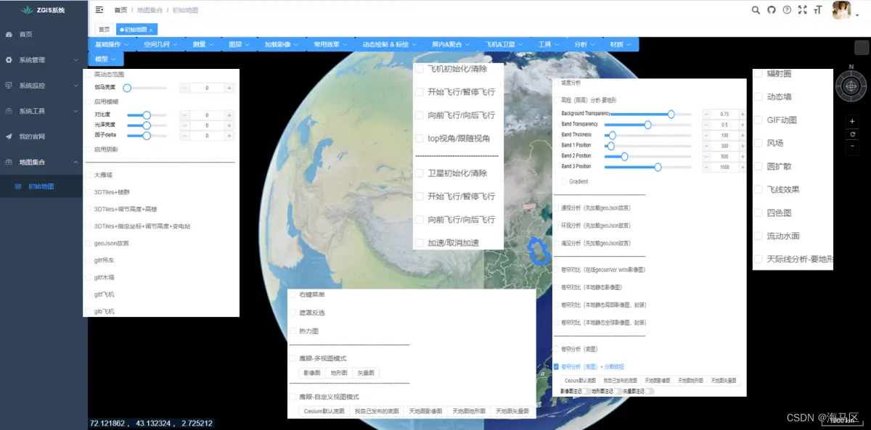This screenshot has height=430, width=871.
Task: Open the GitHub source icon
Action: coord(772,10)
